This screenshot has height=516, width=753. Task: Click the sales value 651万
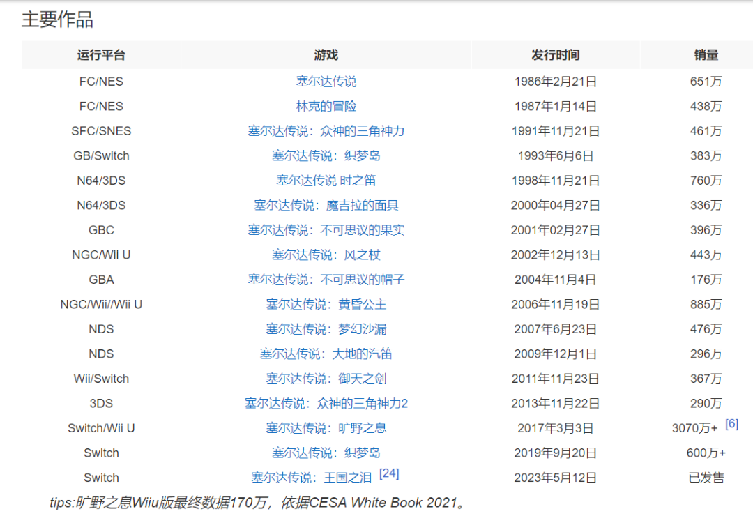[x=706, y=81]
